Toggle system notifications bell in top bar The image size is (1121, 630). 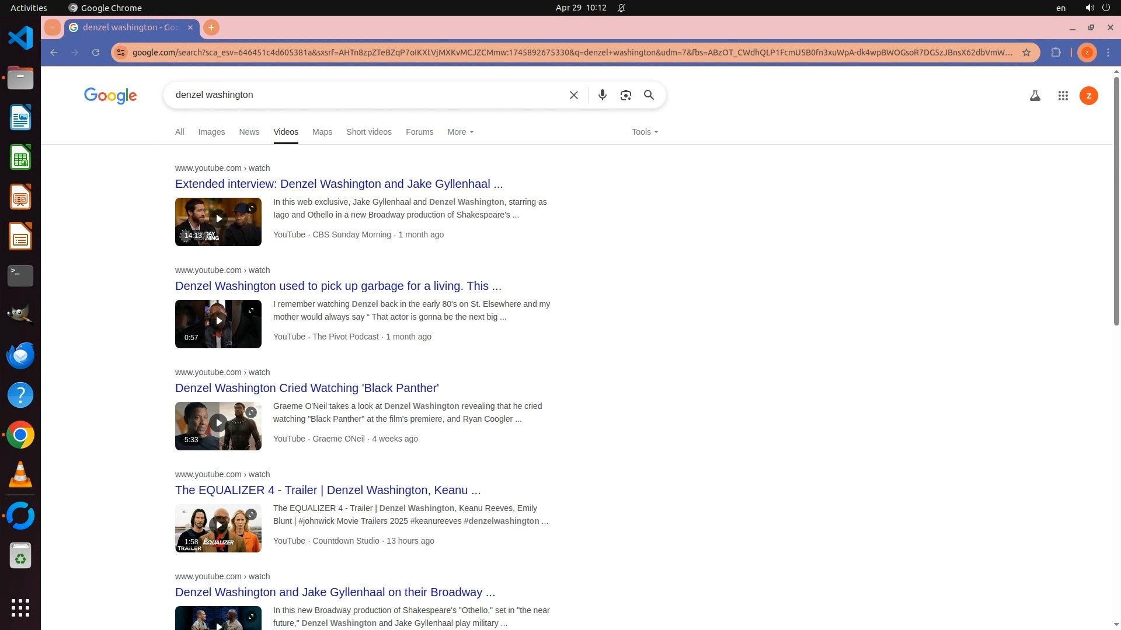pyautogui.click(x=621, y=8)
